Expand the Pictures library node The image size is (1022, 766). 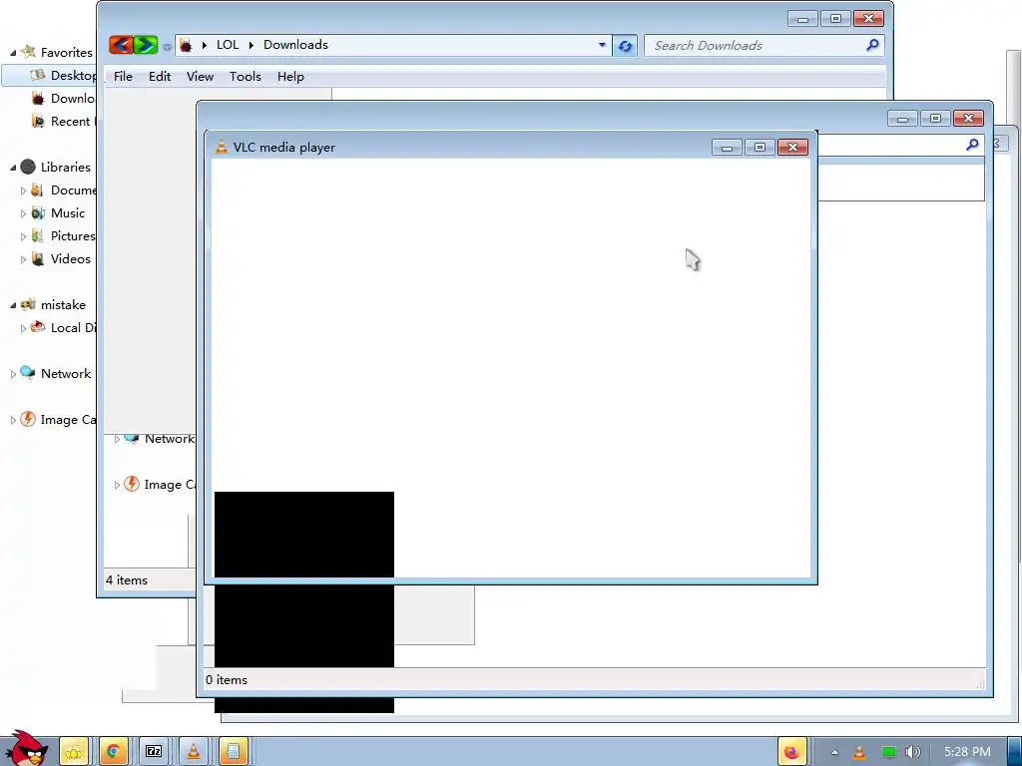point(24,236)
